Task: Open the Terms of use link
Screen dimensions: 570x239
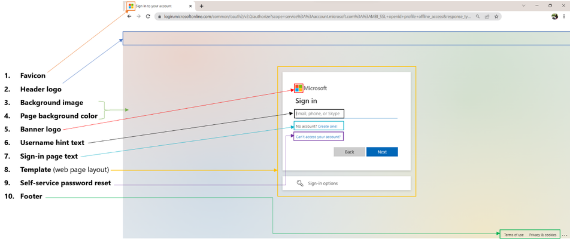Action: (x=514, y=235)
